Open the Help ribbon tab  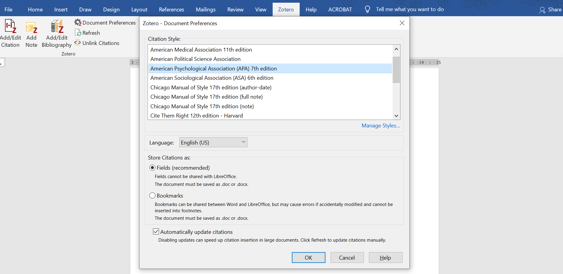click(x=311, y=9)
